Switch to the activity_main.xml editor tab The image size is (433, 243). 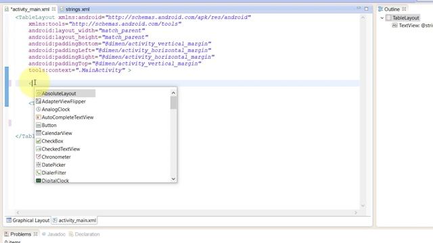30,9
